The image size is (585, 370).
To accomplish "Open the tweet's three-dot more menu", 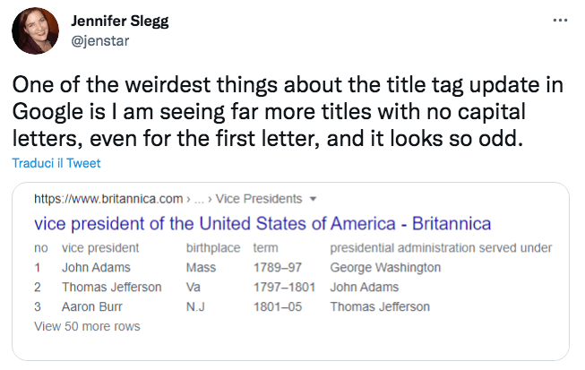I will 560,20.
